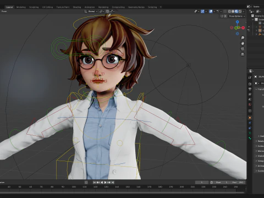Open the Bone properties tab
The image size is (264, 198).
click(x=250, y=138)
